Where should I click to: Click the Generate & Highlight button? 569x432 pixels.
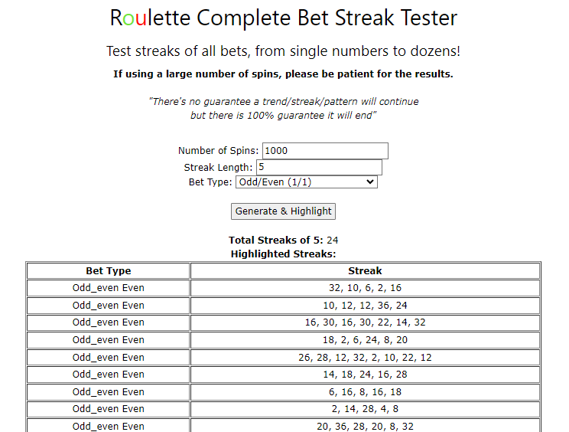pos(283,211)
